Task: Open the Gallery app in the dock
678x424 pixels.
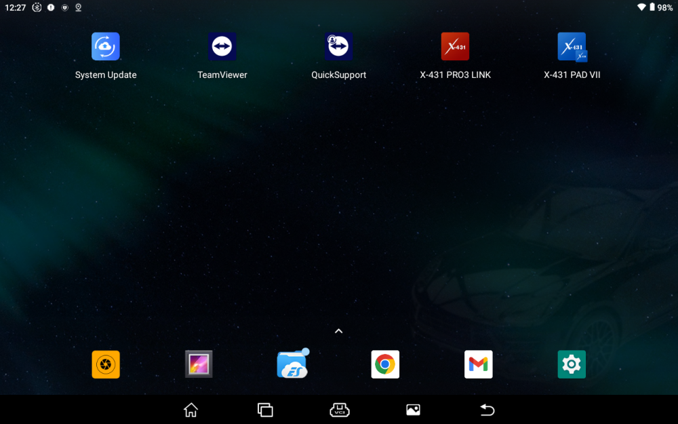Action: (x=199, y=364)
